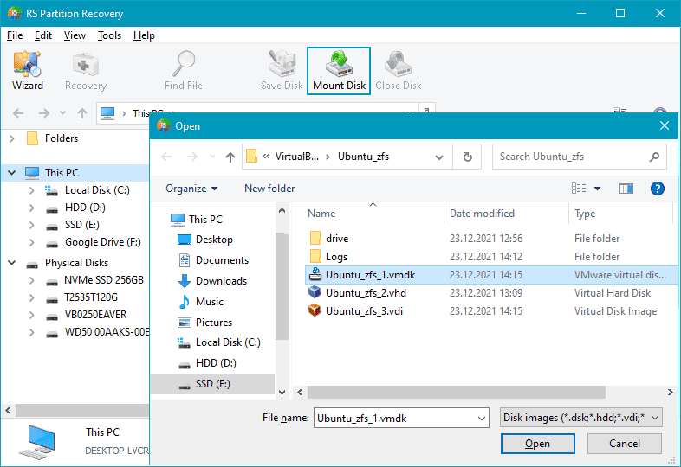Click the Cancel button
The image size is (681, 467).
coord(625,444)
